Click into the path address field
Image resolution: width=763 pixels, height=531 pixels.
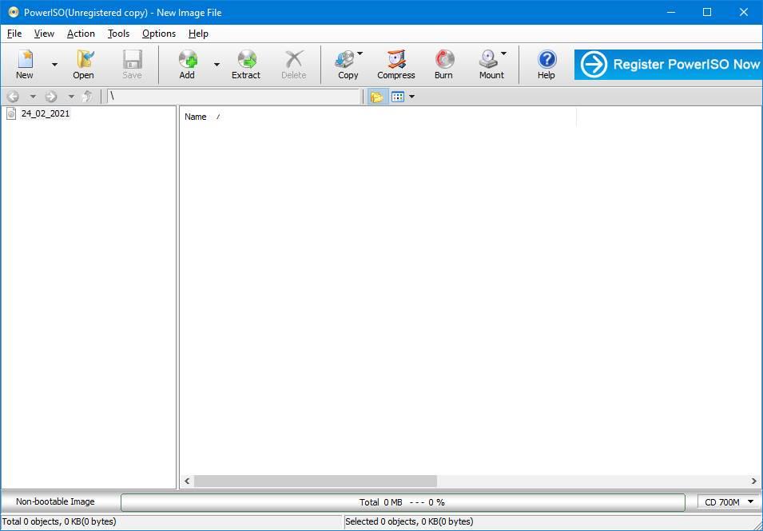click(x=233, y=97)
